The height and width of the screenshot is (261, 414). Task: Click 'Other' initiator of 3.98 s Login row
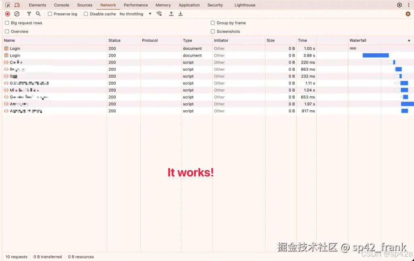click(220, 55)
